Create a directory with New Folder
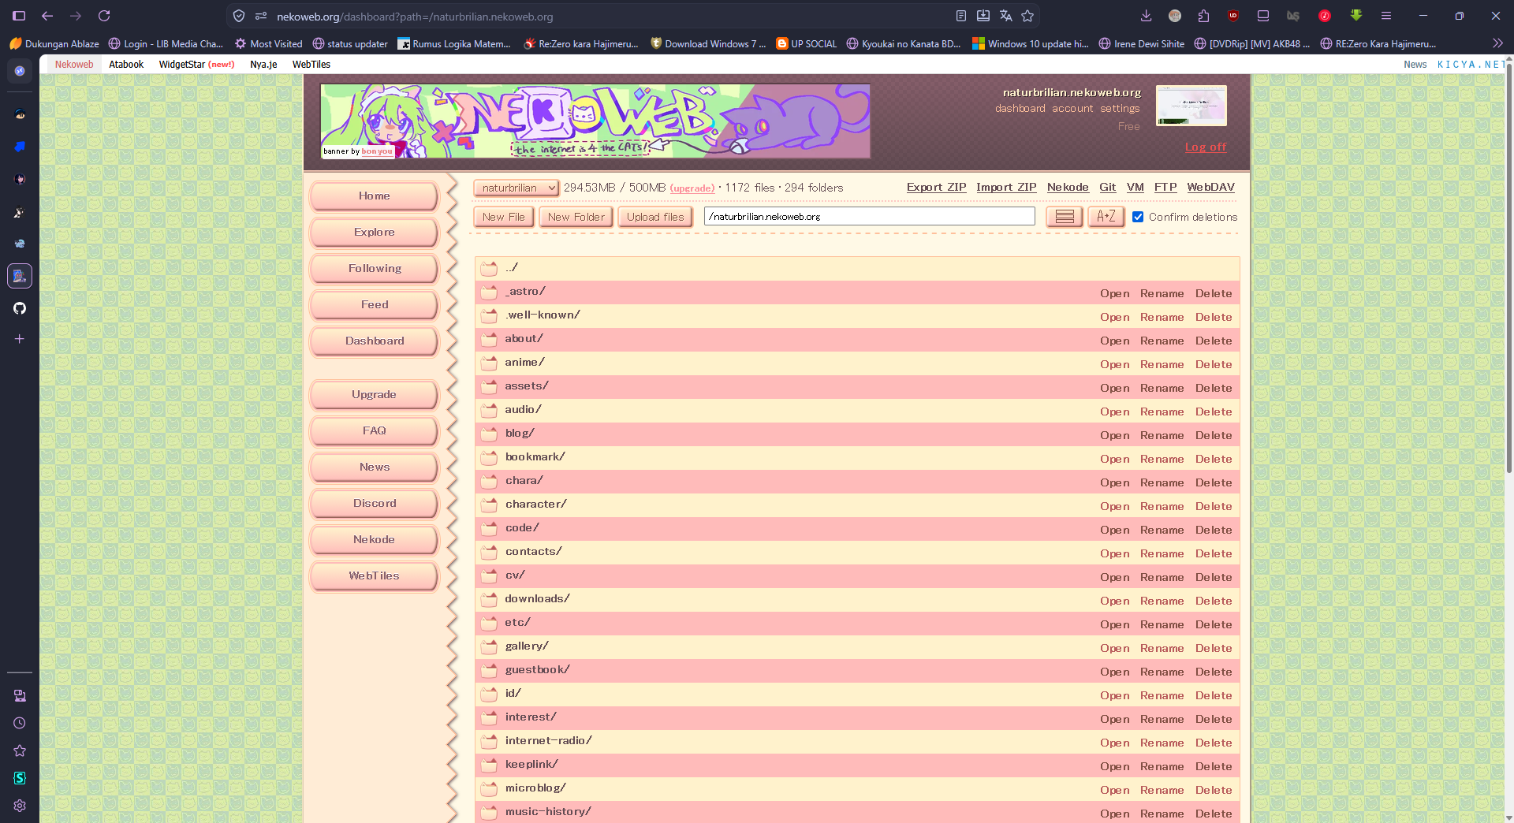 point(576,217)
